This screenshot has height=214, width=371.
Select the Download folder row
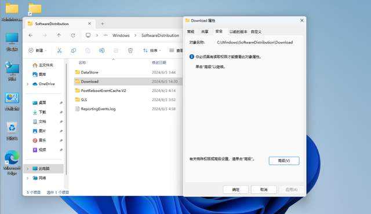point(128,82)
